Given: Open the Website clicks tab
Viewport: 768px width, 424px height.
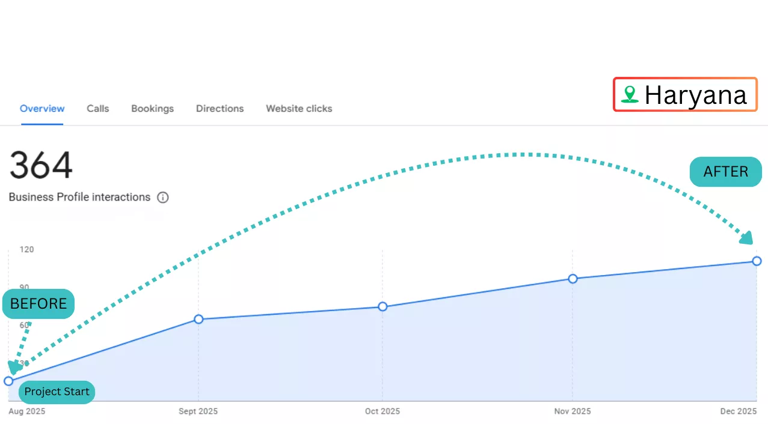Looking at the screenshot, I should pos(299,109).
